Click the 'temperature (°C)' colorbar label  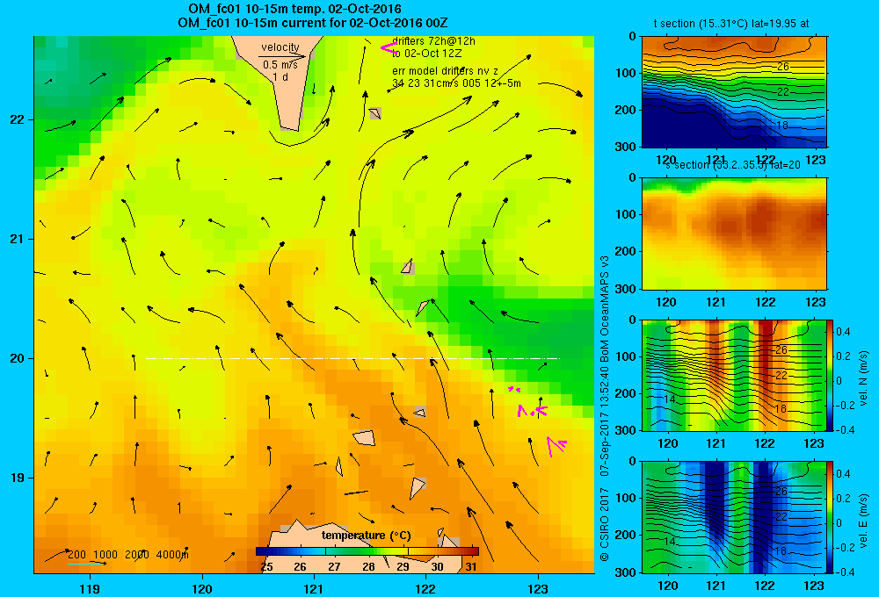366,536
